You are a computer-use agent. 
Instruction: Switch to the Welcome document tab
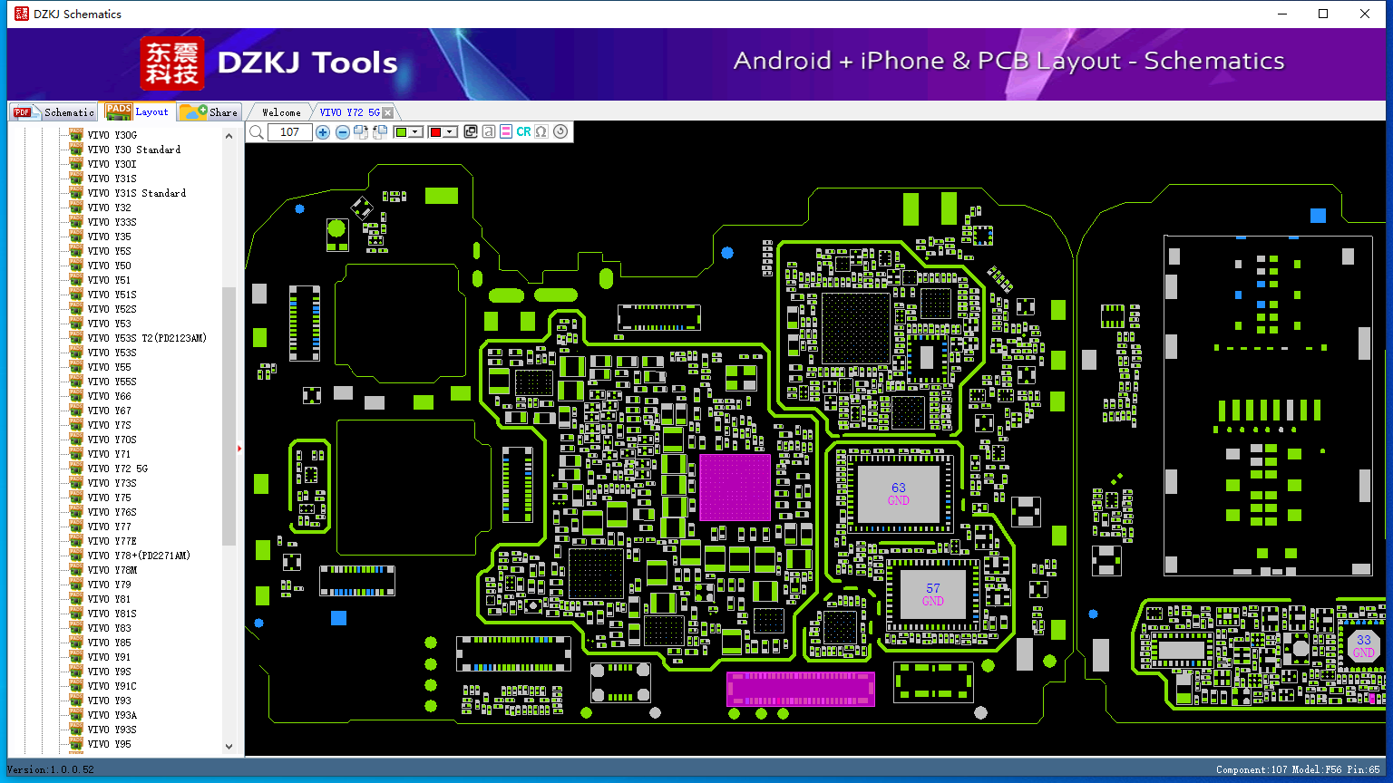point(281,112)
